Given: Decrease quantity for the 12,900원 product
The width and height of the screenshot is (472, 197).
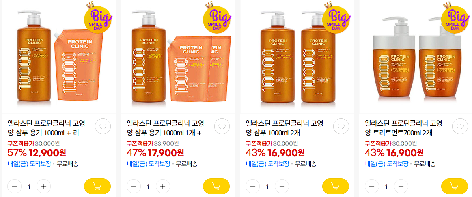Looking at the screenshot, I should click(x=15, y=186).
